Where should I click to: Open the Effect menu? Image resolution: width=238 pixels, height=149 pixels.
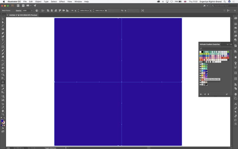(62, 2)
